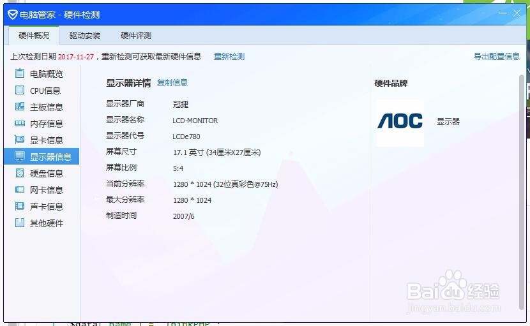Click the current resolution value with 75Hz
The height and width of the screenshot is (326, 530).
[x=225, y=184]
